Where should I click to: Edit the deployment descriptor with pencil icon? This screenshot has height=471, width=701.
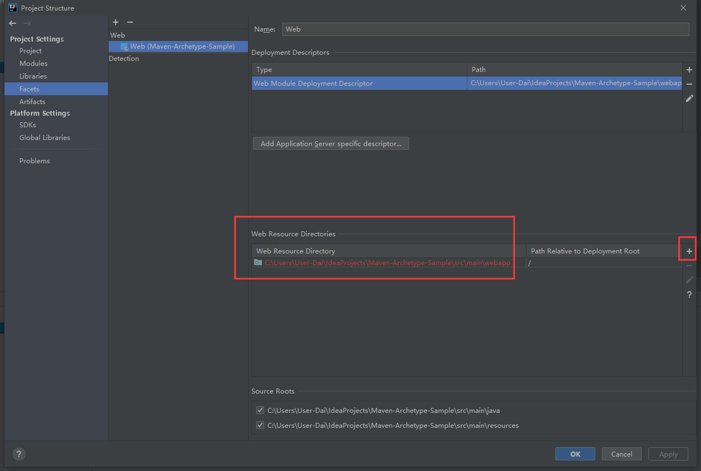(x=689, y=99)
